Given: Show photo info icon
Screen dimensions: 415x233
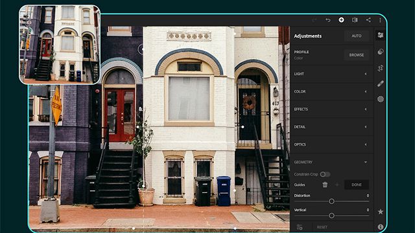Looking at the screenshot, I should coord(381,227).
